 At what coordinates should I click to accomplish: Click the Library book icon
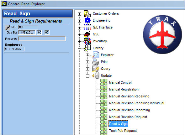pyautogui.click(x=87, y=48)
